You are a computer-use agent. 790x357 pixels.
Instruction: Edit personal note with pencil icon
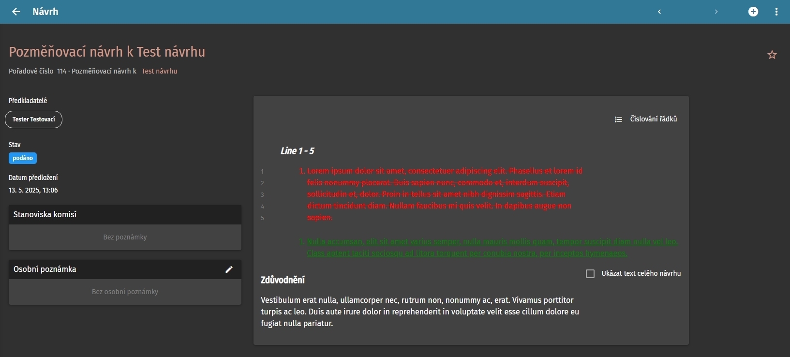(x=229, y=269)
